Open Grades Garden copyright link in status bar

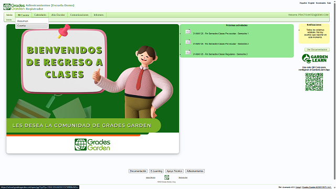317,187
